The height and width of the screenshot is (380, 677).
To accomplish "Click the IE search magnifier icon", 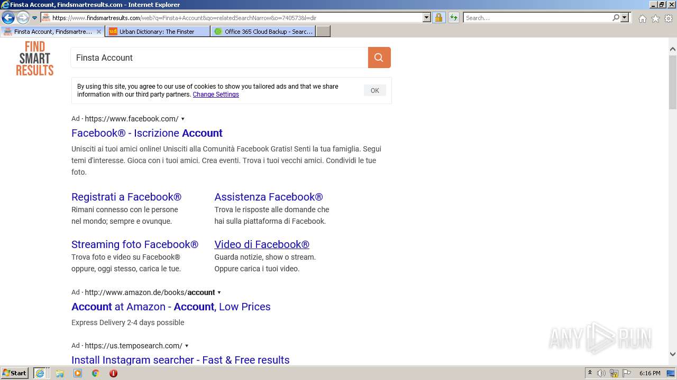I will pyautogui.click(x=616, y=18).
